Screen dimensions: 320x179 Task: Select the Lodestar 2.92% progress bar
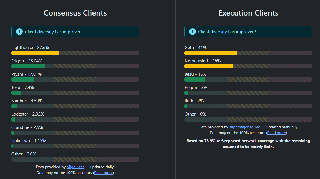point(75,119)
